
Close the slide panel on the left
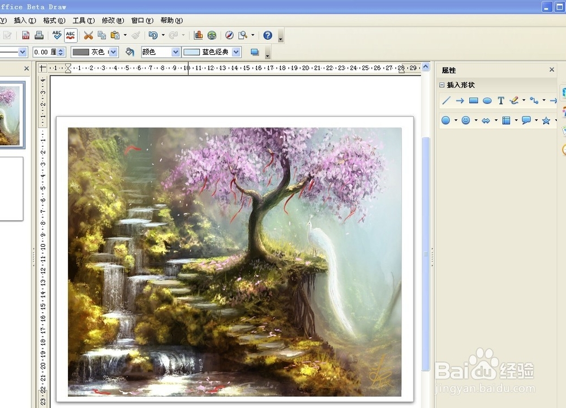click(27, 68)
